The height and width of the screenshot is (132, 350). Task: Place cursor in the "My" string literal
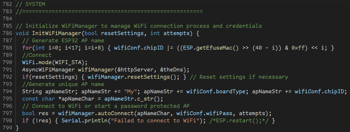[x=130, y=91]
